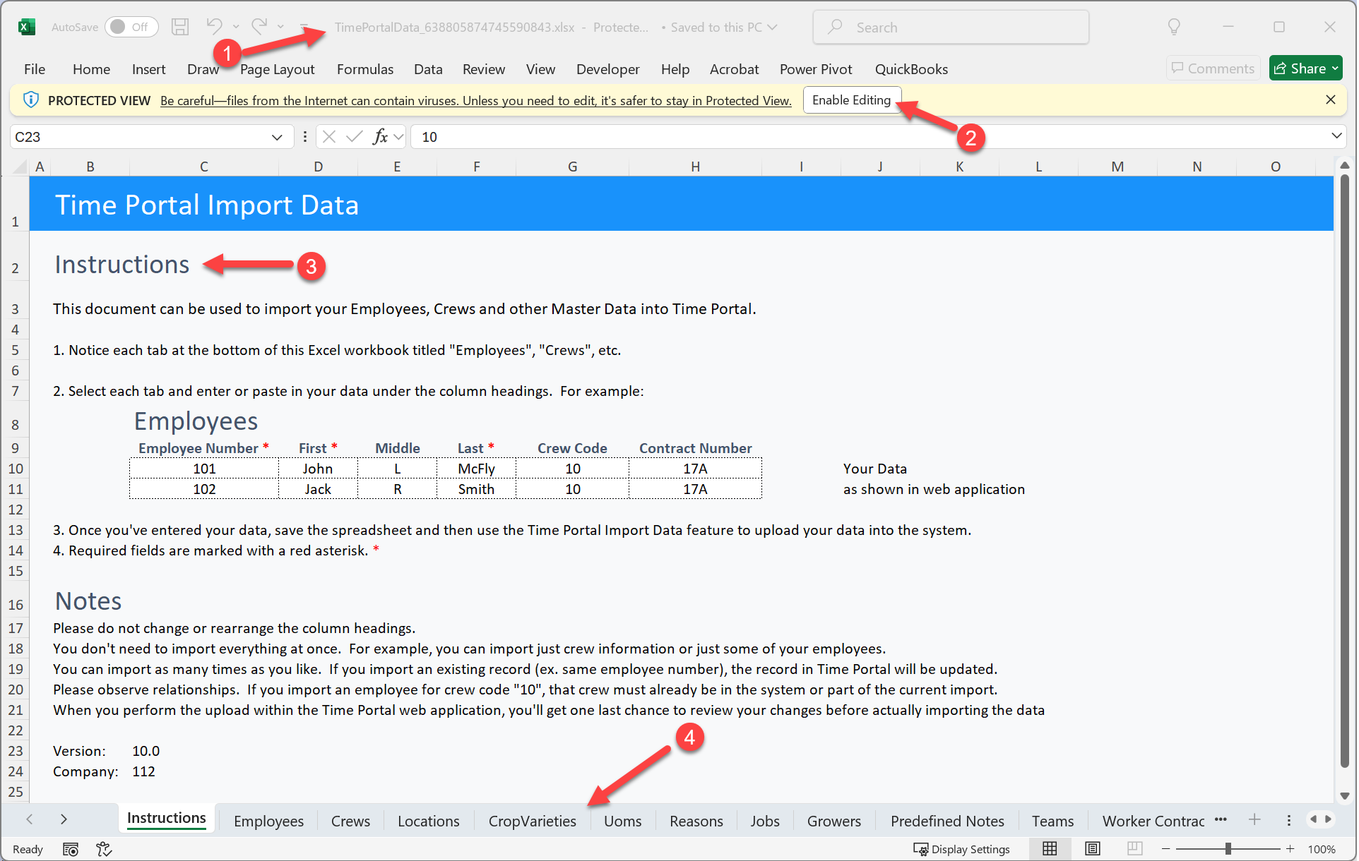
Task: Open the Teams sheet tab
Action: pos(1052,821)
